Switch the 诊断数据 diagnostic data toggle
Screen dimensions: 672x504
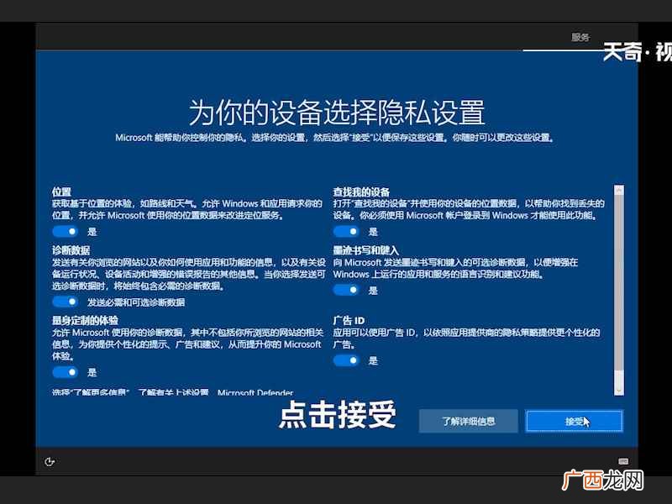pos(66,302)
